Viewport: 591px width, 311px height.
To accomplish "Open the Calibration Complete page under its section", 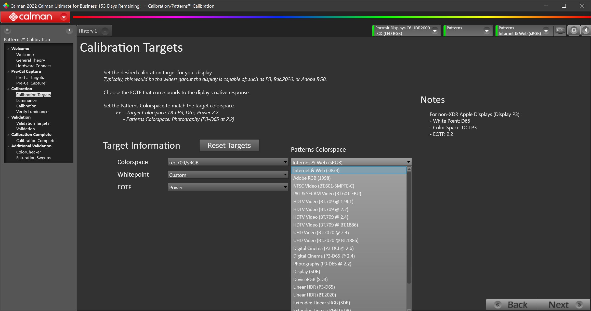I will (36, 140).
